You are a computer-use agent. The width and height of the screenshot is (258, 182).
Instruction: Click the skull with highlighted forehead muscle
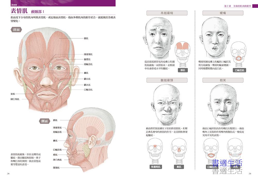(183, 55)
